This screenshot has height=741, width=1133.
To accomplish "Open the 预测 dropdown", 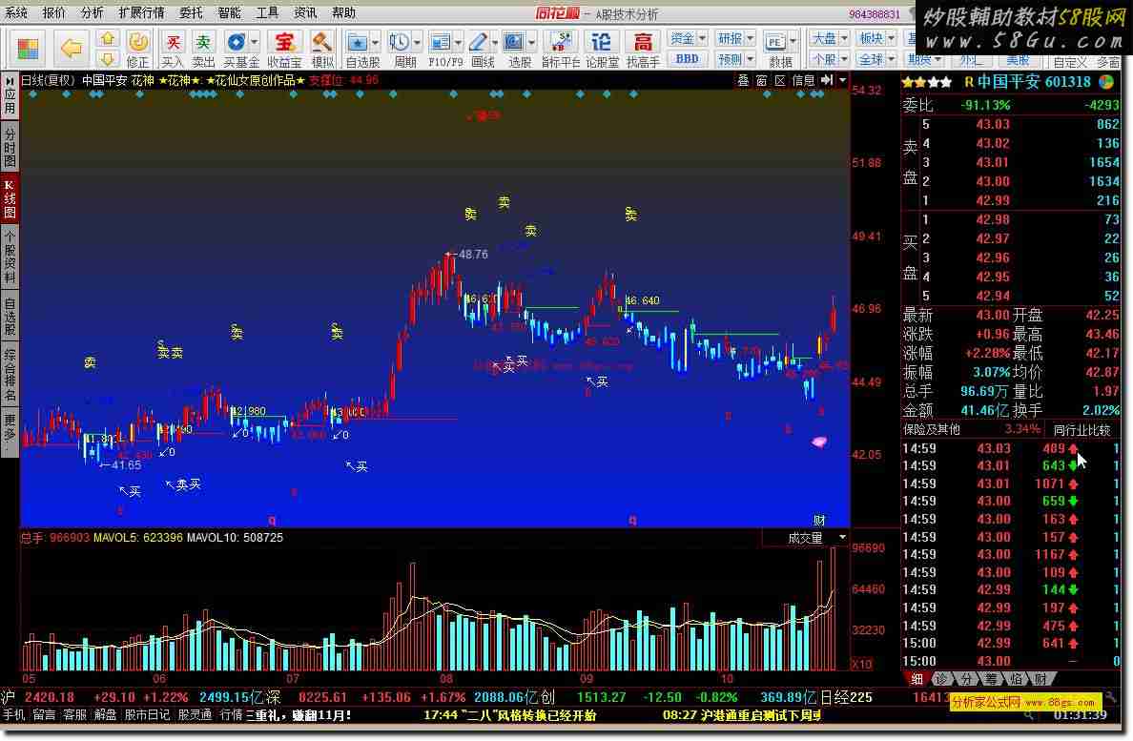I will click(x=735, y=58).
